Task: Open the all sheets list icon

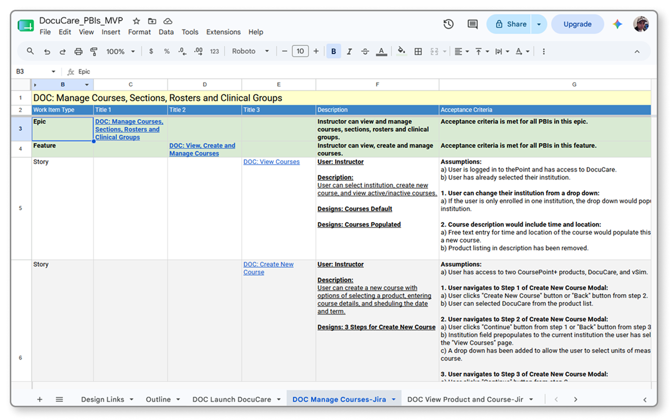Action: click(59, 399)
